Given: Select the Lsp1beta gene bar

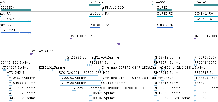Looking at the screenshot, I should coord(95,5).
